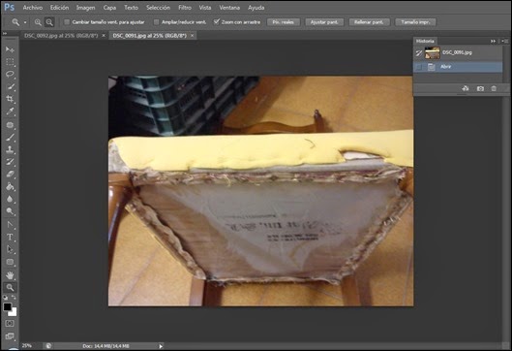Click the Rellenar pant. button

click(369, 22)
